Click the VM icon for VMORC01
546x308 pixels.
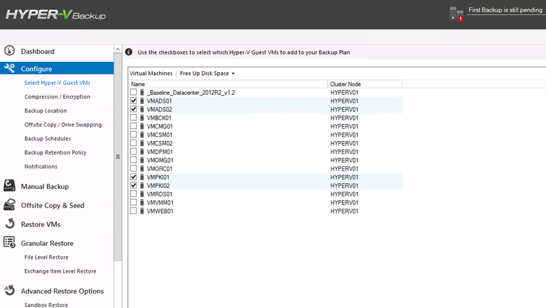(x=142, y=168)
